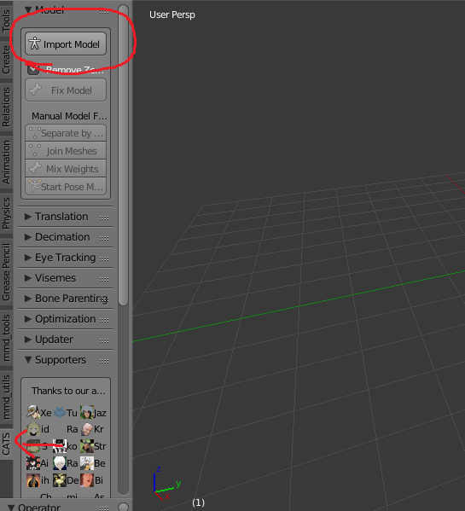This screenshot has height=511, width=465.
Task: Click the Optimization panel grip handle
Action: pyautogui.click(x=104, y=320)
